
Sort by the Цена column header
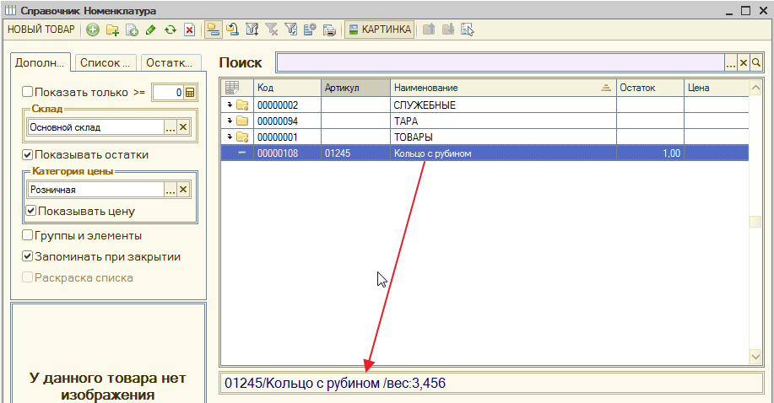pos(717,88)
